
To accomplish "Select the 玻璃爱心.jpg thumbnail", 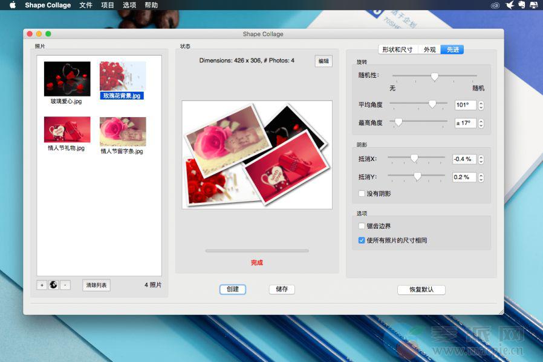I will coord(67,79).
